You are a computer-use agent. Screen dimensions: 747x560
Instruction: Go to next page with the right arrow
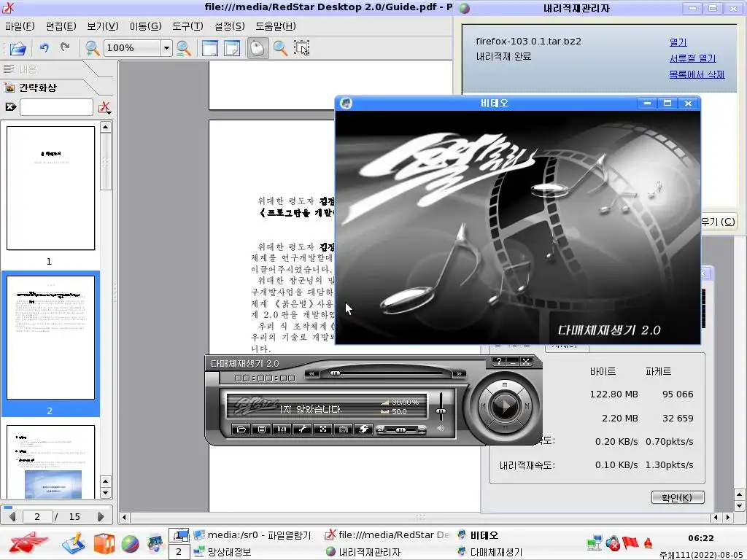101,517
